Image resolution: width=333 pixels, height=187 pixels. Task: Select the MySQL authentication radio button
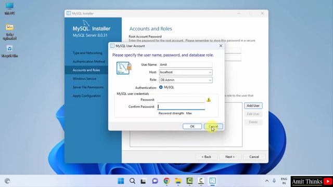(161, 87)
